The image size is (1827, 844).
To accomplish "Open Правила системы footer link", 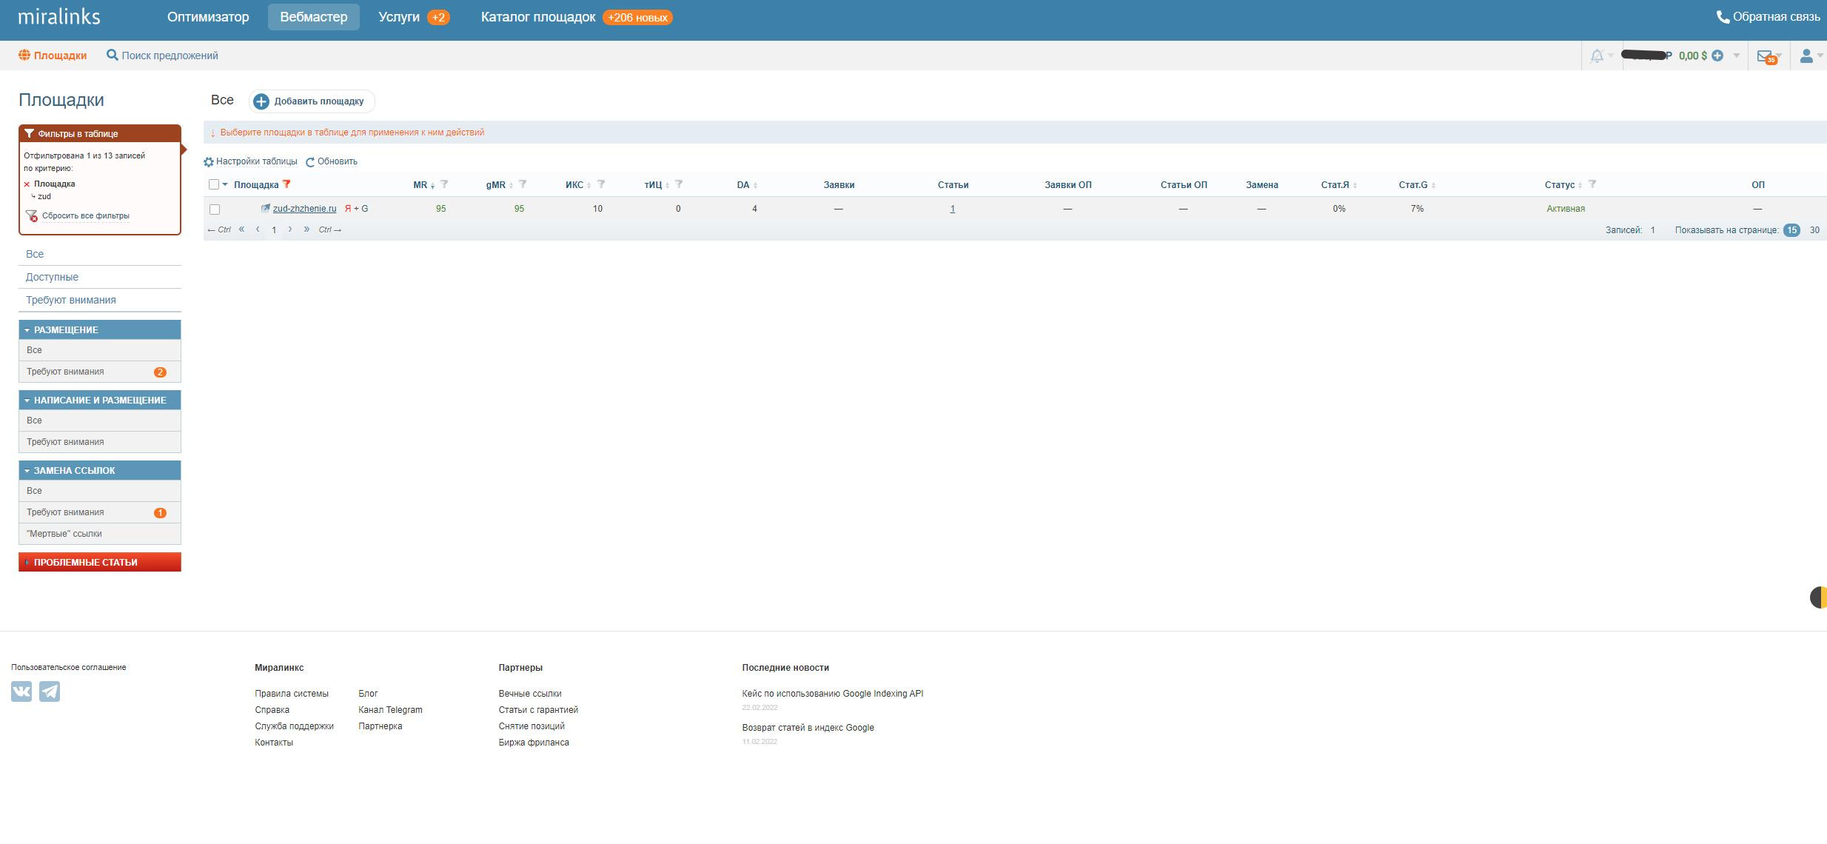I will (x=292, y=694).
